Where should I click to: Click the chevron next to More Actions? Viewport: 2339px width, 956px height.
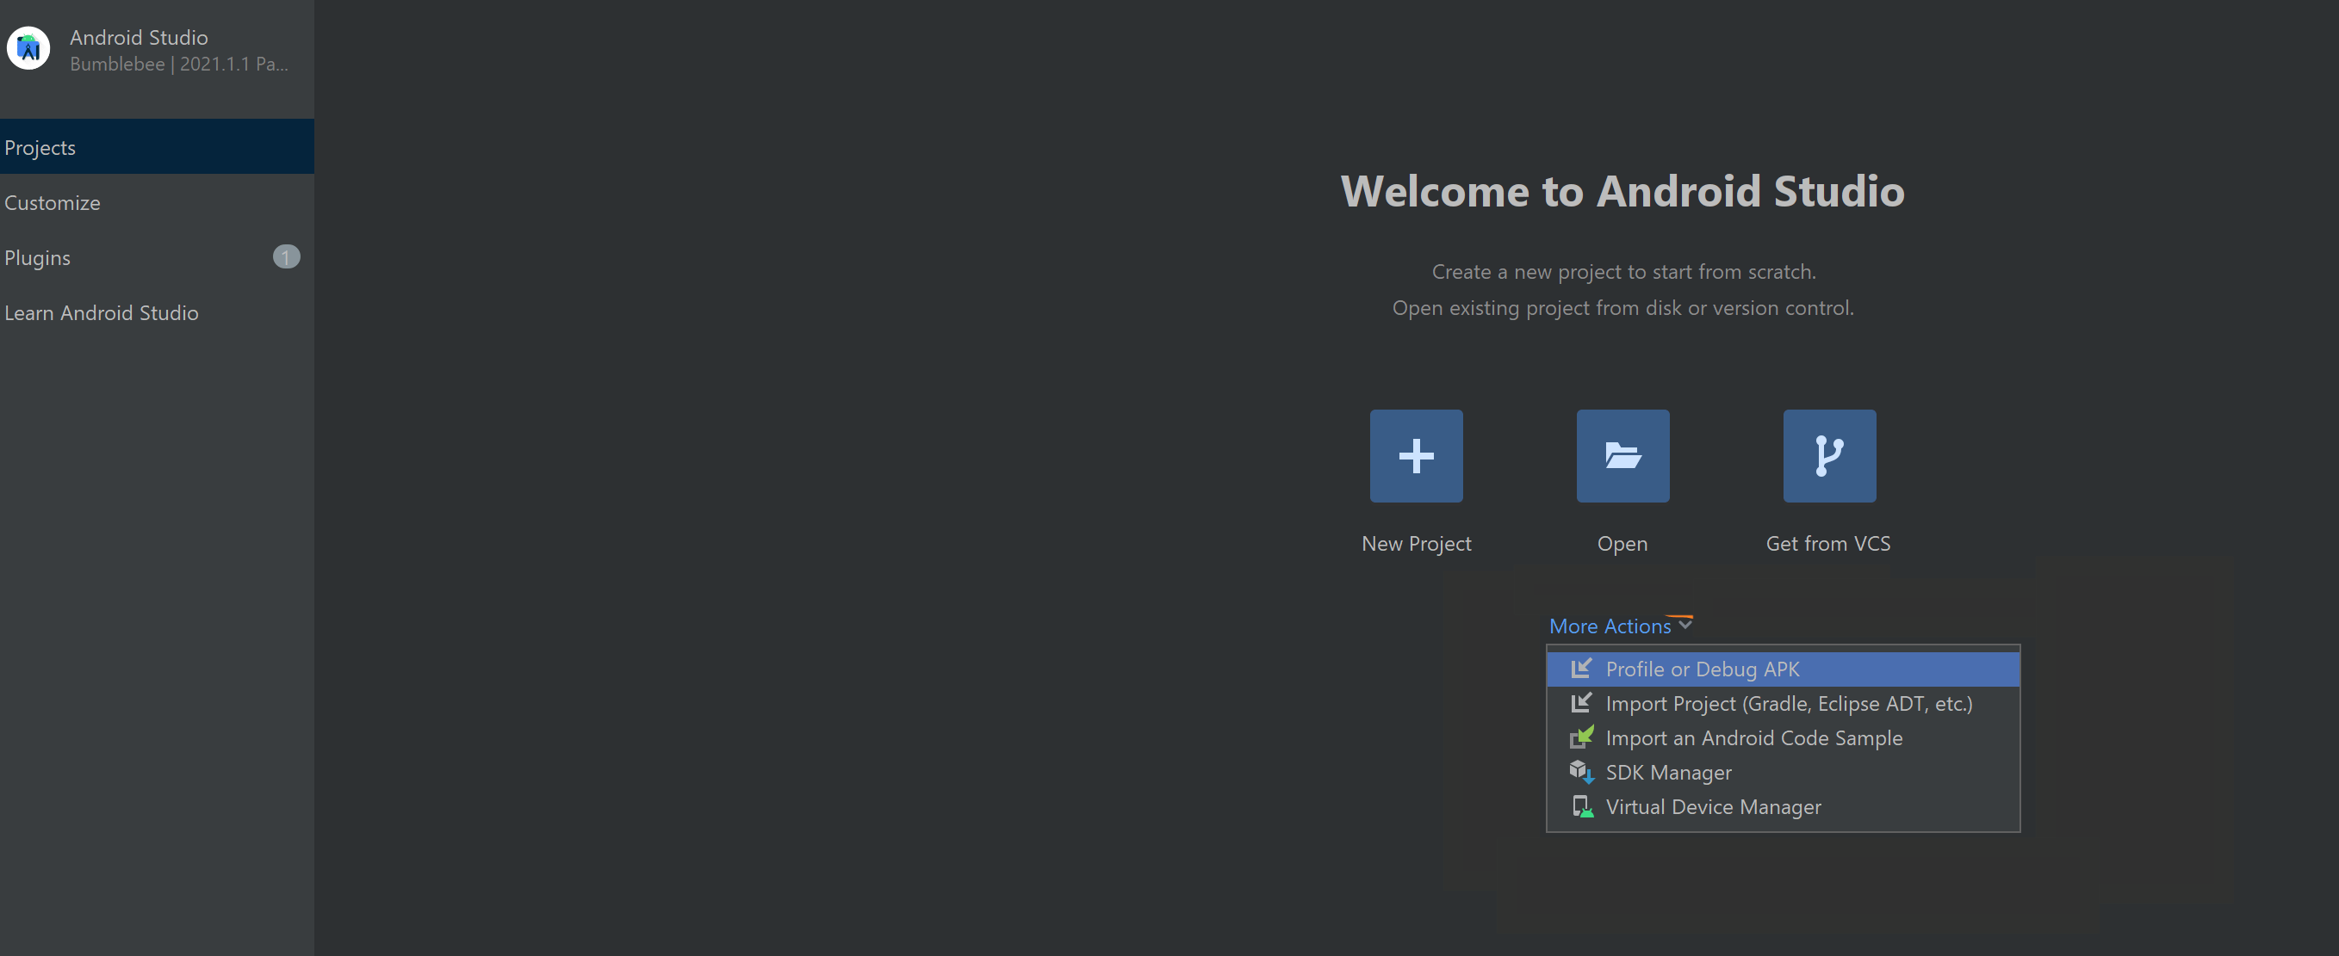pos(1686,624)
